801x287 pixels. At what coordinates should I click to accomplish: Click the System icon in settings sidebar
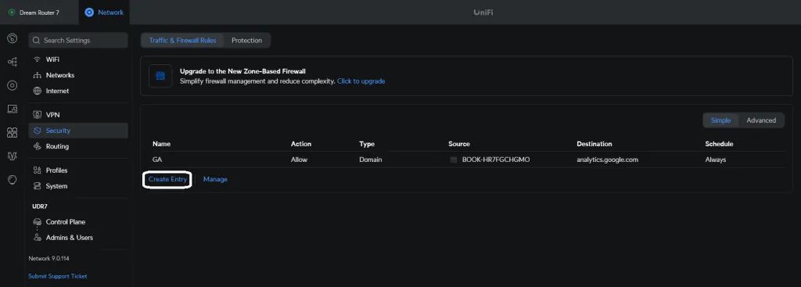coord(37,186)
